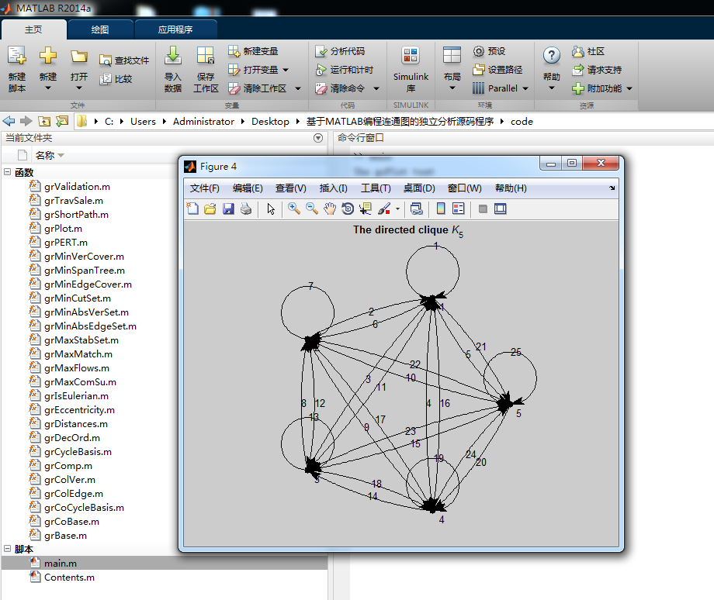Image resolution: width=714 pixels, height=600 pixels.
Task: Select main.m in the file list
Action: [164, 563]
